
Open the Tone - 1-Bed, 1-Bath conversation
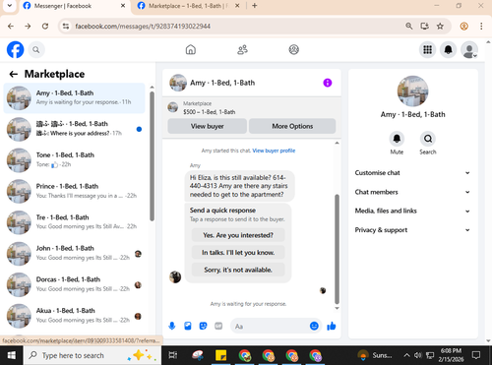coord(74,160)
